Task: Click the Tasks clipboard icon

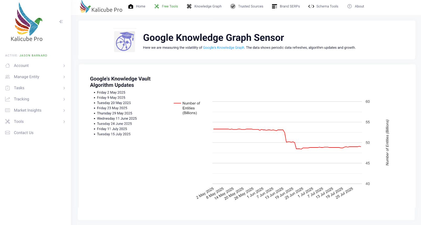Action: 8,88
